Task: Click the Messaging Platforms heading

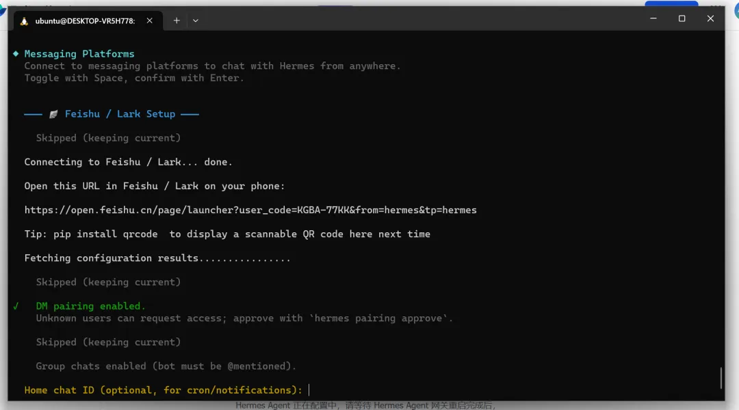Action: point(79,54)
